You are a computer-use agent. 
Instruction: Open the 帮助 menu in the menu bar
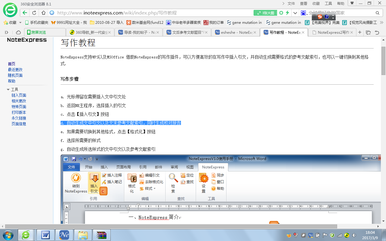(x=341, y=3)
